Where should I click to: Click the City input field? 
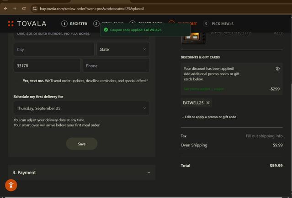(x=54, y=49)
